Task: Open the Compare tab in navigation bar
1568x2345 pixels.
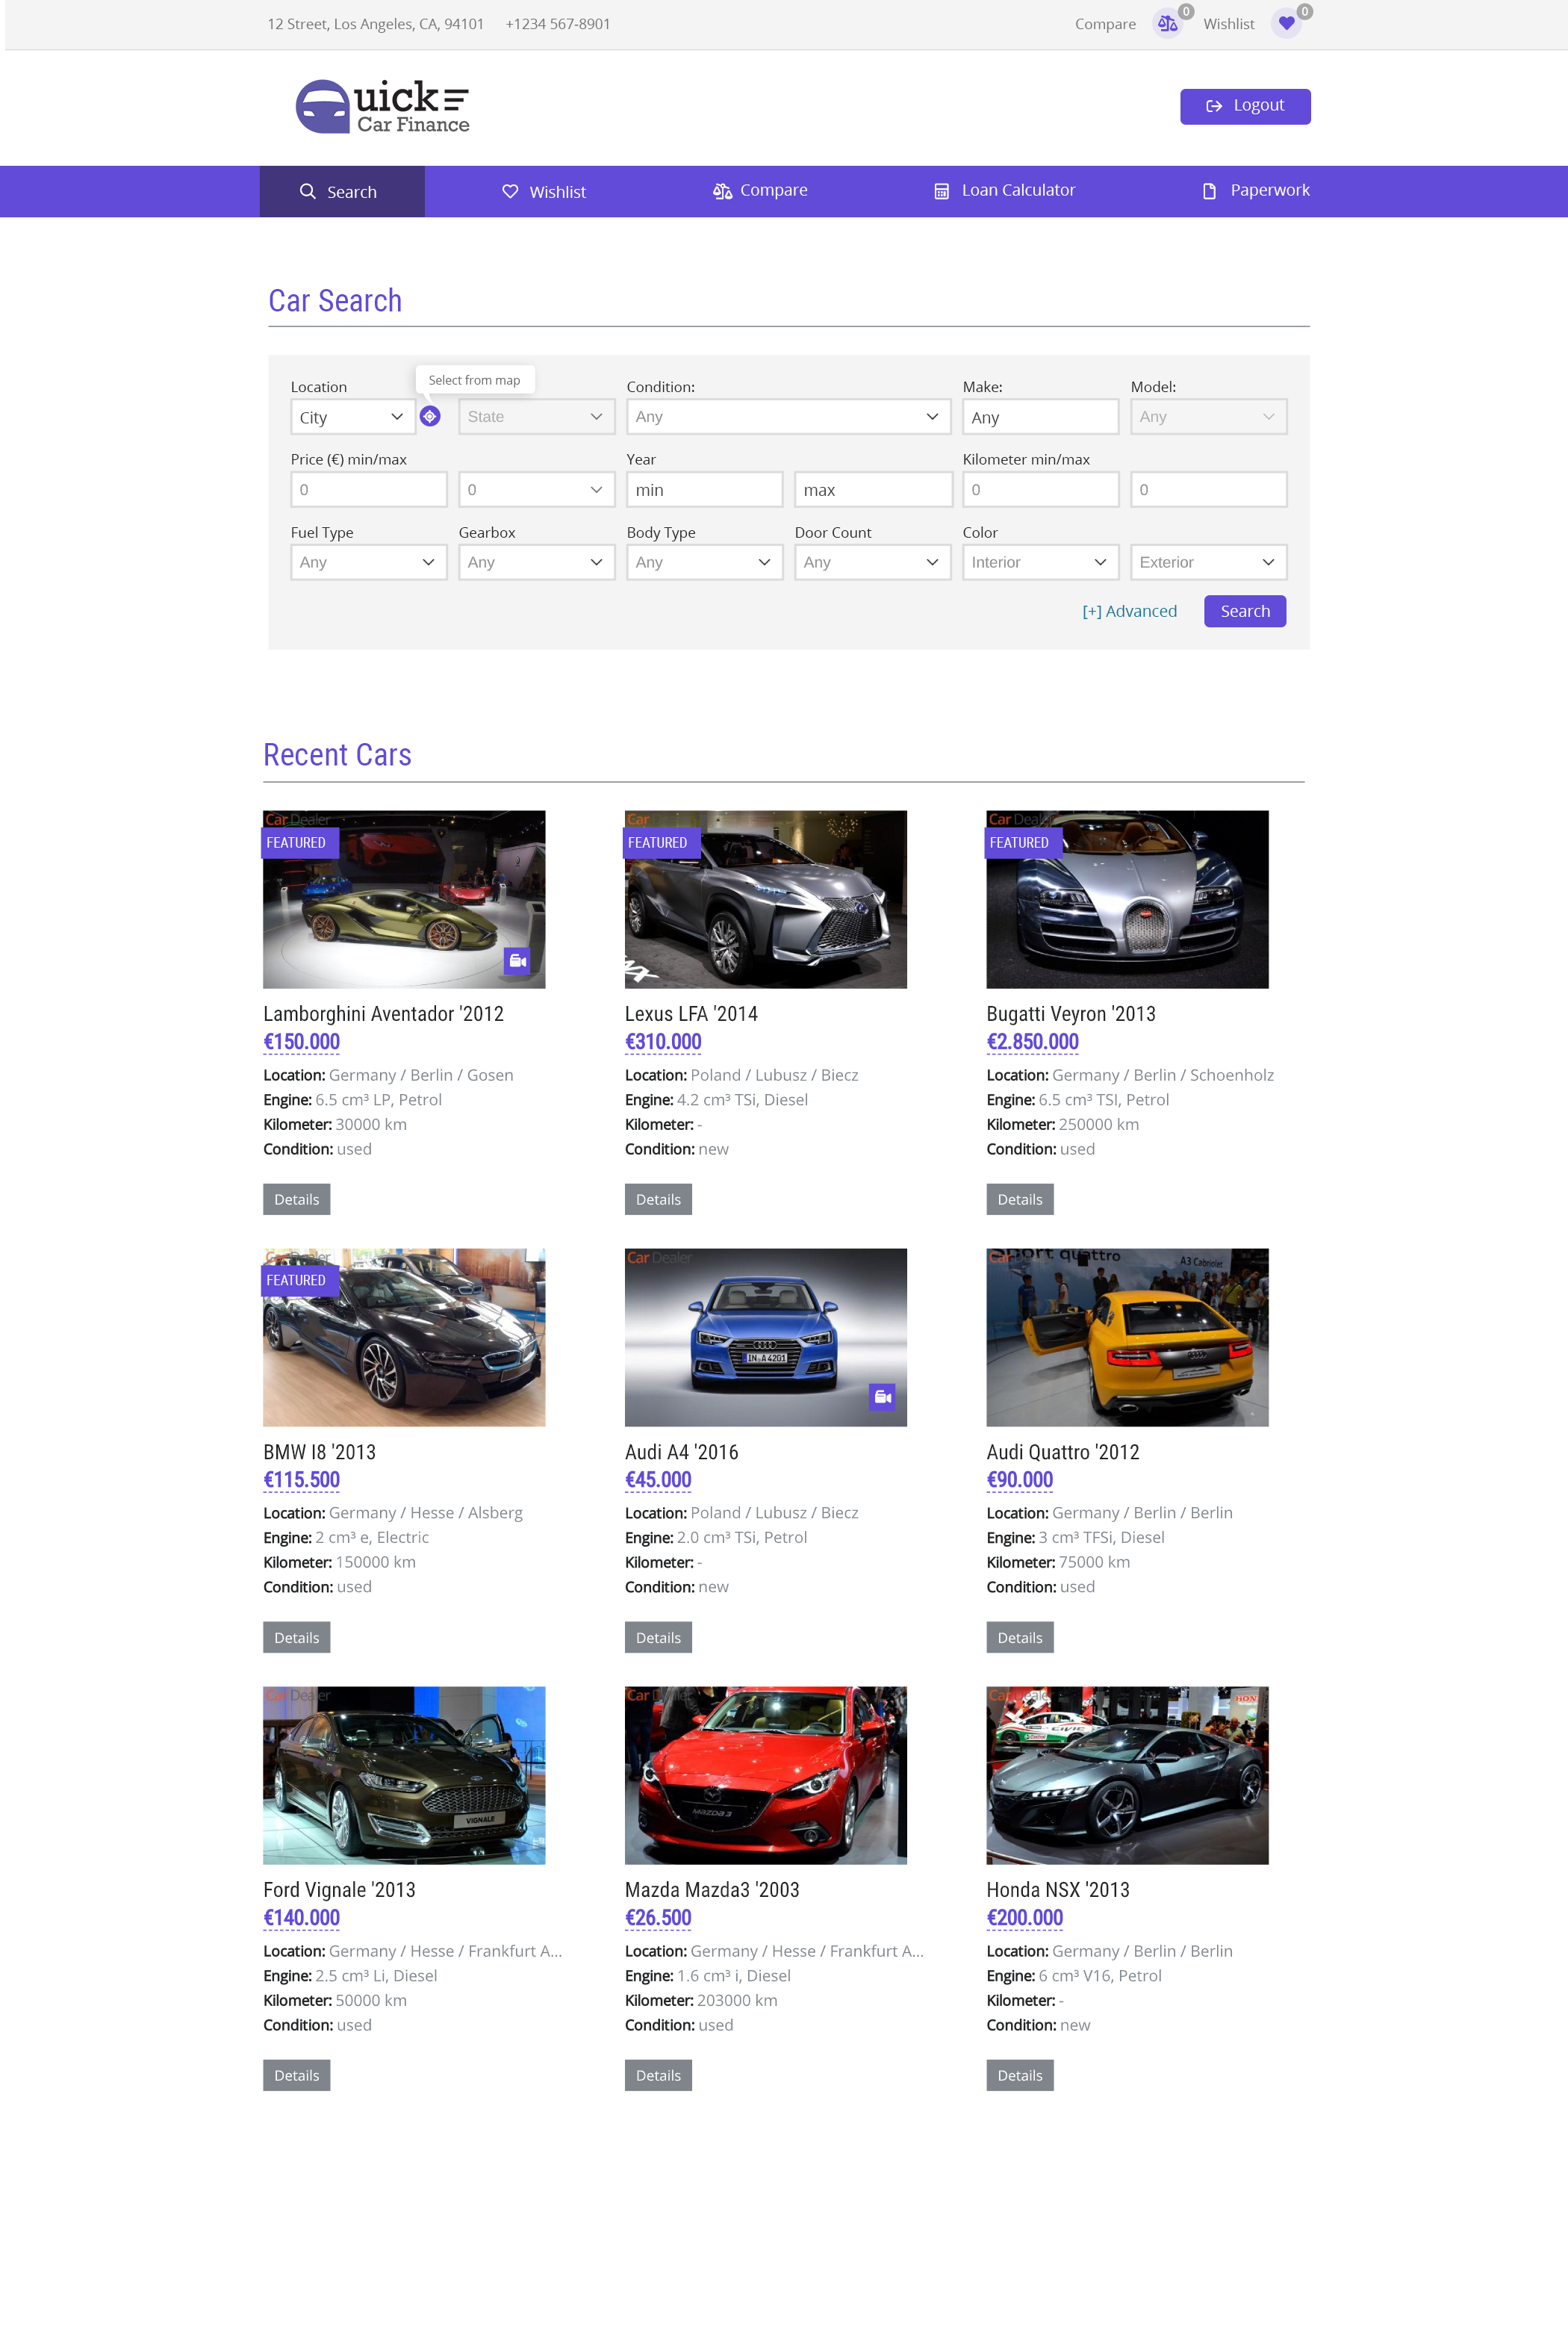Action: click(x=760, y=190)
